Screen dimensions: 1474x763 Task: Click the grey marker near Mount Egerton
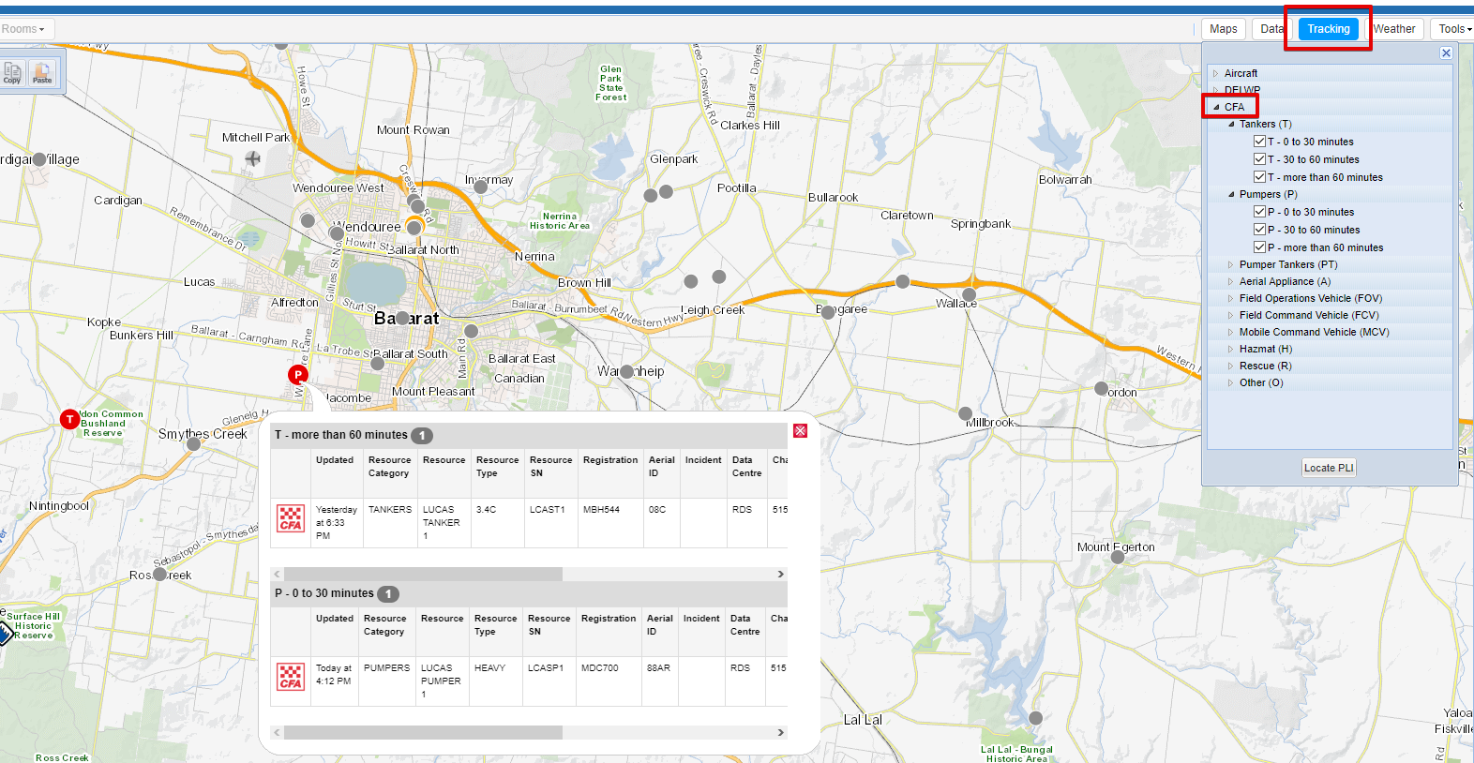1118,557
